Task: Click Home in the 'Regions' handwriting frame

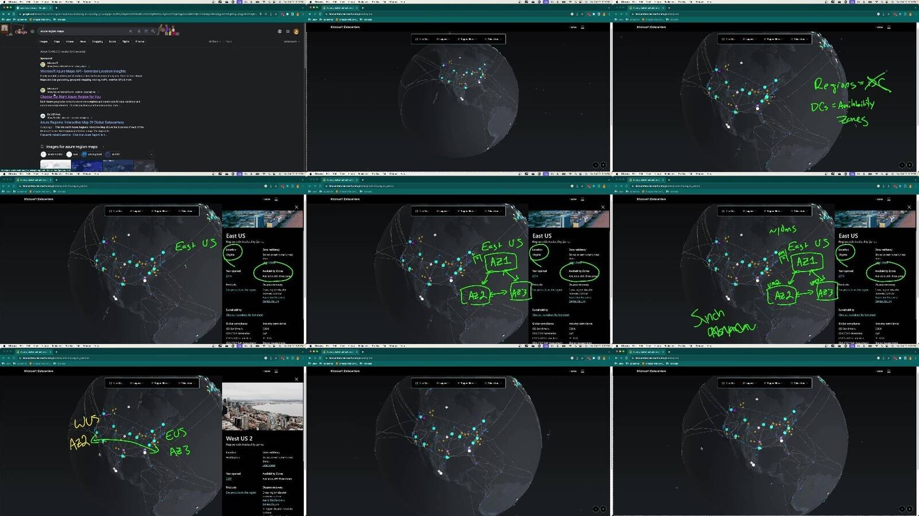Action: [x=879, y=27]
